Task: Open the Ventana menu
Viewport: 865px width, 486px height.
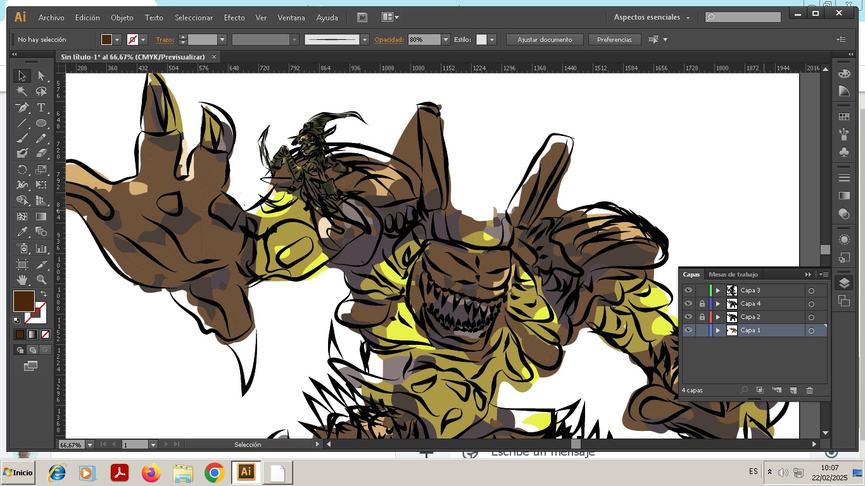Action: pyautogui.click(x=291, y=18)
